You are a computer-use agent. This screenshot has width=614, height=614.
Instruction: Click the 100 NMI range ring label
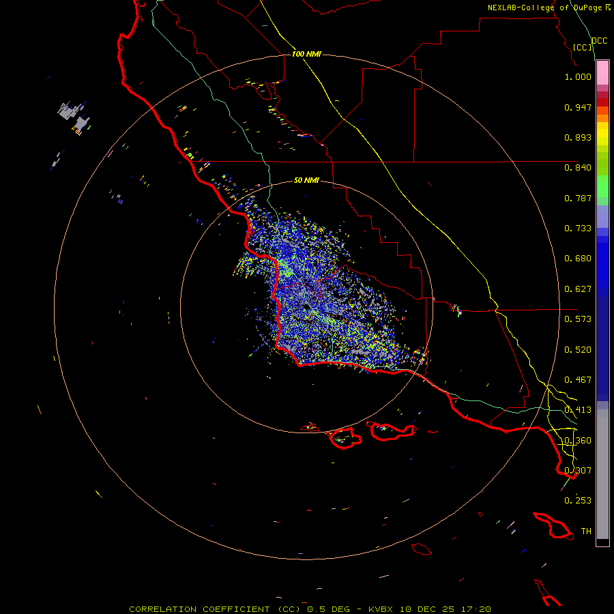(306, 54)
